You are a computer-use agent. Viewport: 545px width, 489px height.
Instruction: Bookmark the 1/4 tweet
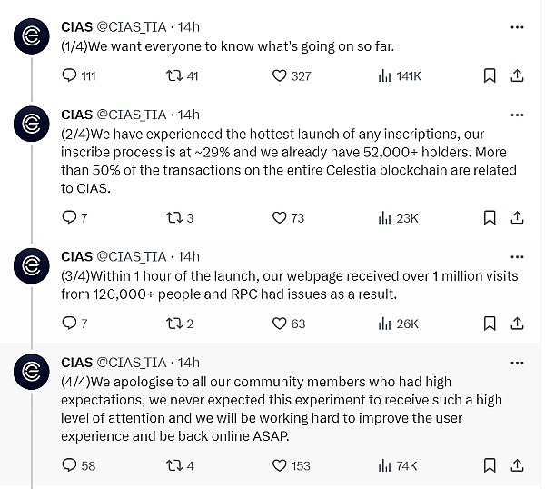click(490, 76)
